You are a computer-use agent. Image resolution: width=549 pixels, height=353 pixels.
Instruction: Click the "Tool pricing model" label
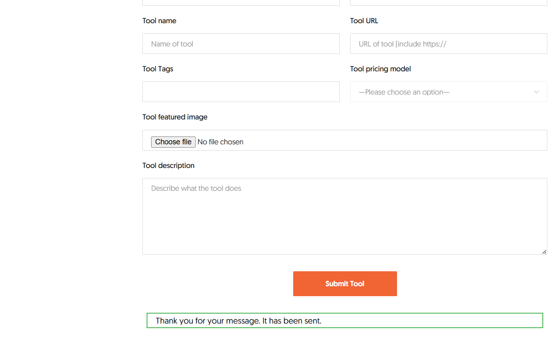380,69
